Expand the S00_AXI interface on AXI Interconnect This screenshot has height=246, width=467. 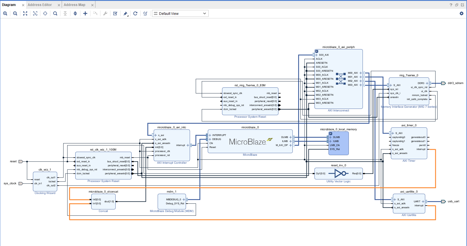pyautogui.click(x=316, y=55)
